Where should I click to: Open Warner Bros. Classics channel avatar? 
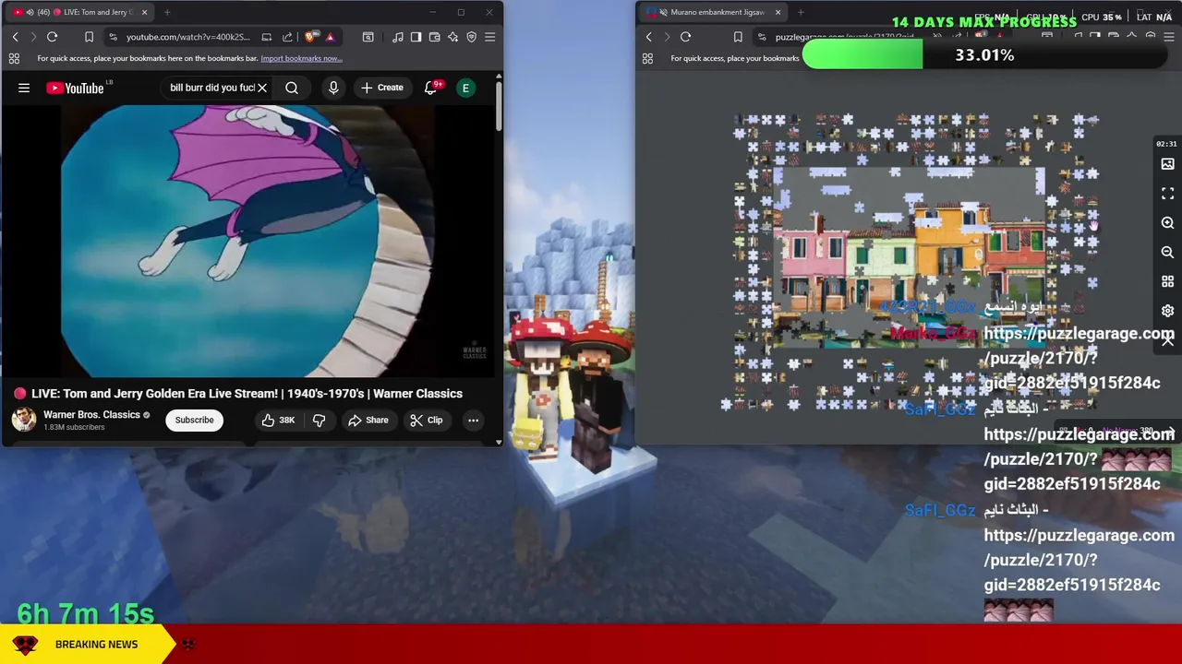(24, 420)
